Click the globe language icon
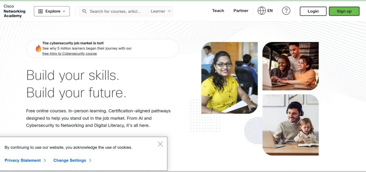Image resolution: width=366 pixels, height=172 pixels. 262,11
